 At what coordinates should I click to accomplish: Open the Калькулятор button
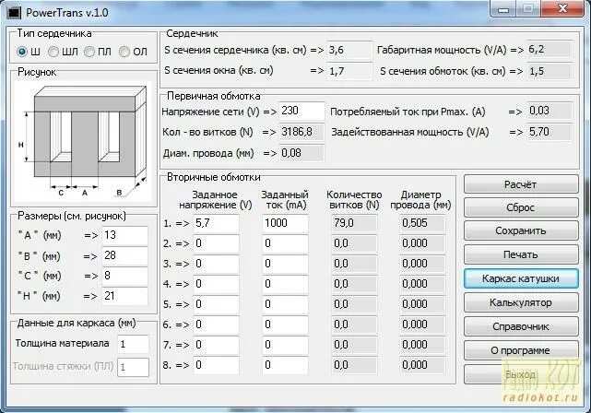pyautogui.click(x=521, y=302)
